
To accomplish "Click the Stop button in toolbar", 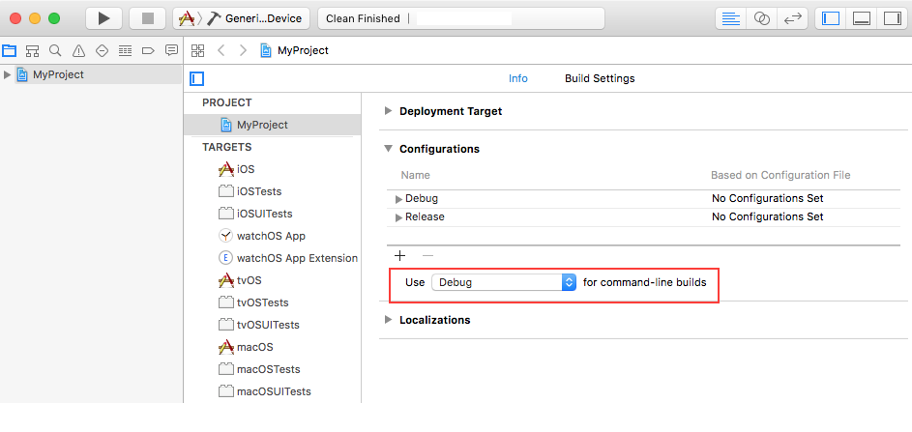I will 147,18.
